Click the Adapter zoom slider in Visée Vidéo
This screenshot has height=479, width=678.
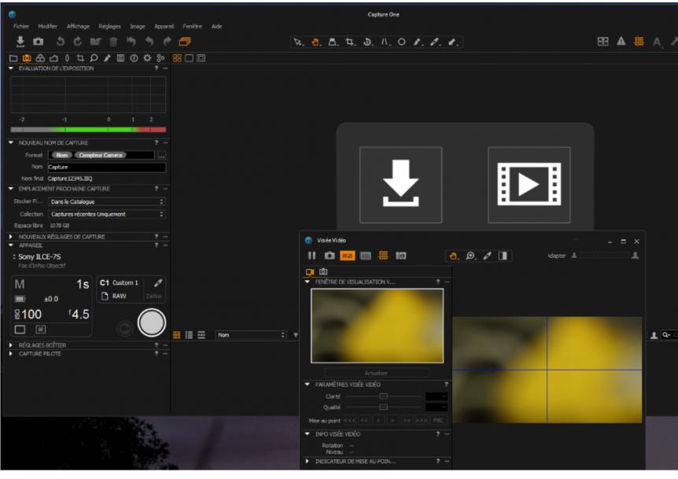[605, 256]
